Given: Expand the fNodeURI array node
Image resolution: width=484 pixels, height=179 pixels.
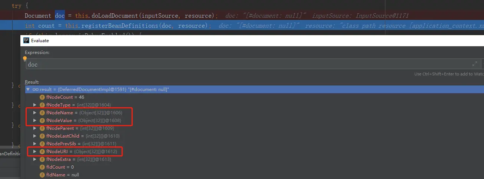Looking at the screenshot, I should click(35, 152).
